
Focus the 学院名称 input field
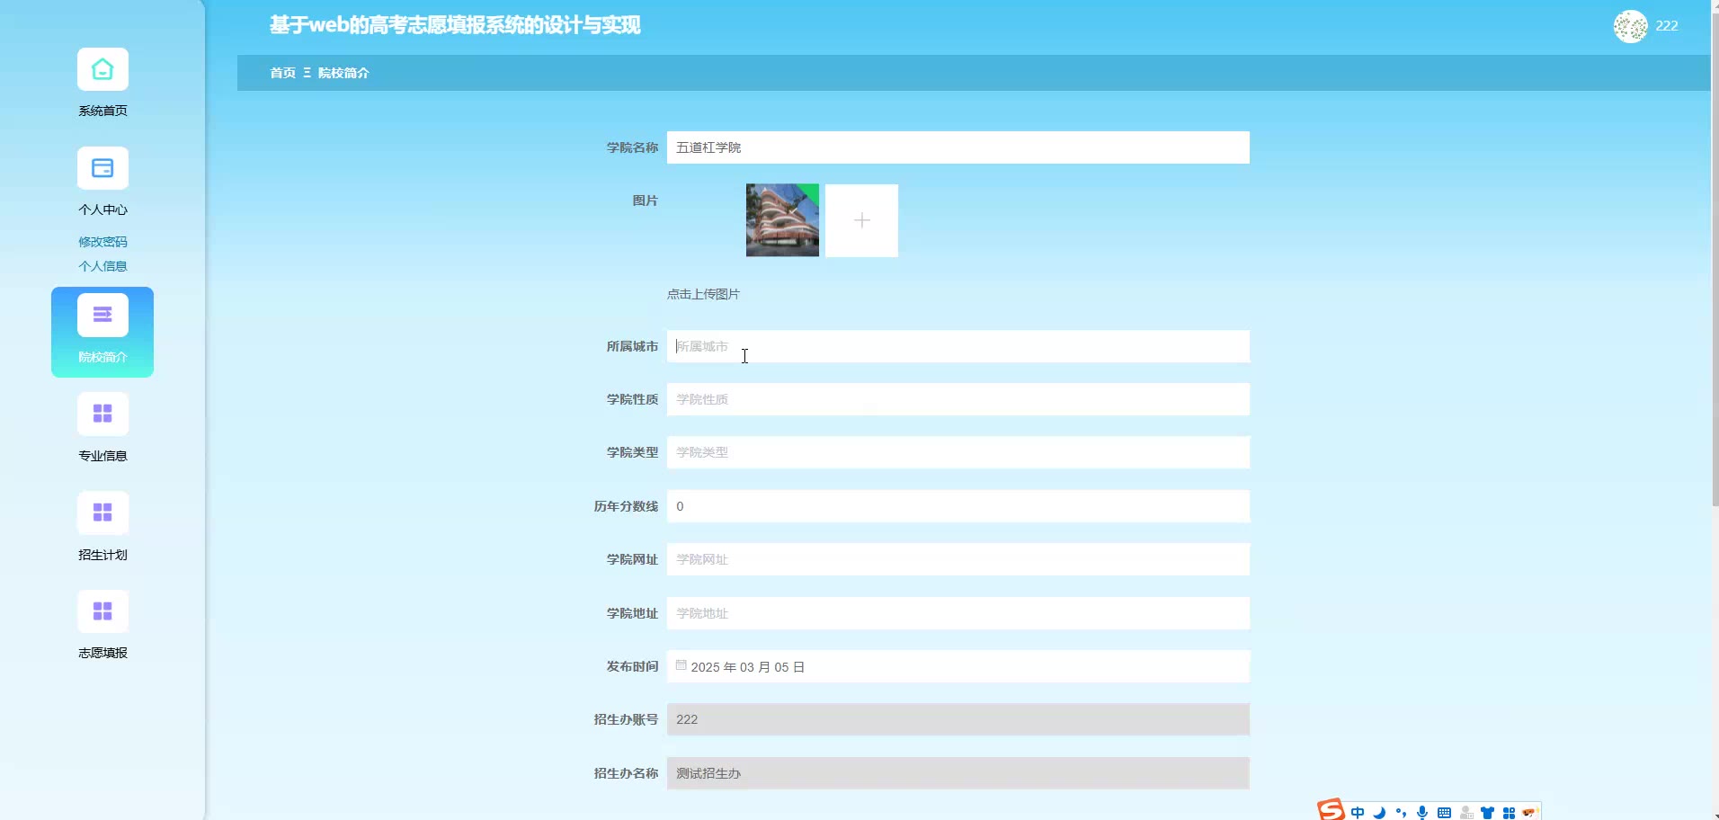pyautogui.click(x=958, y=147)
